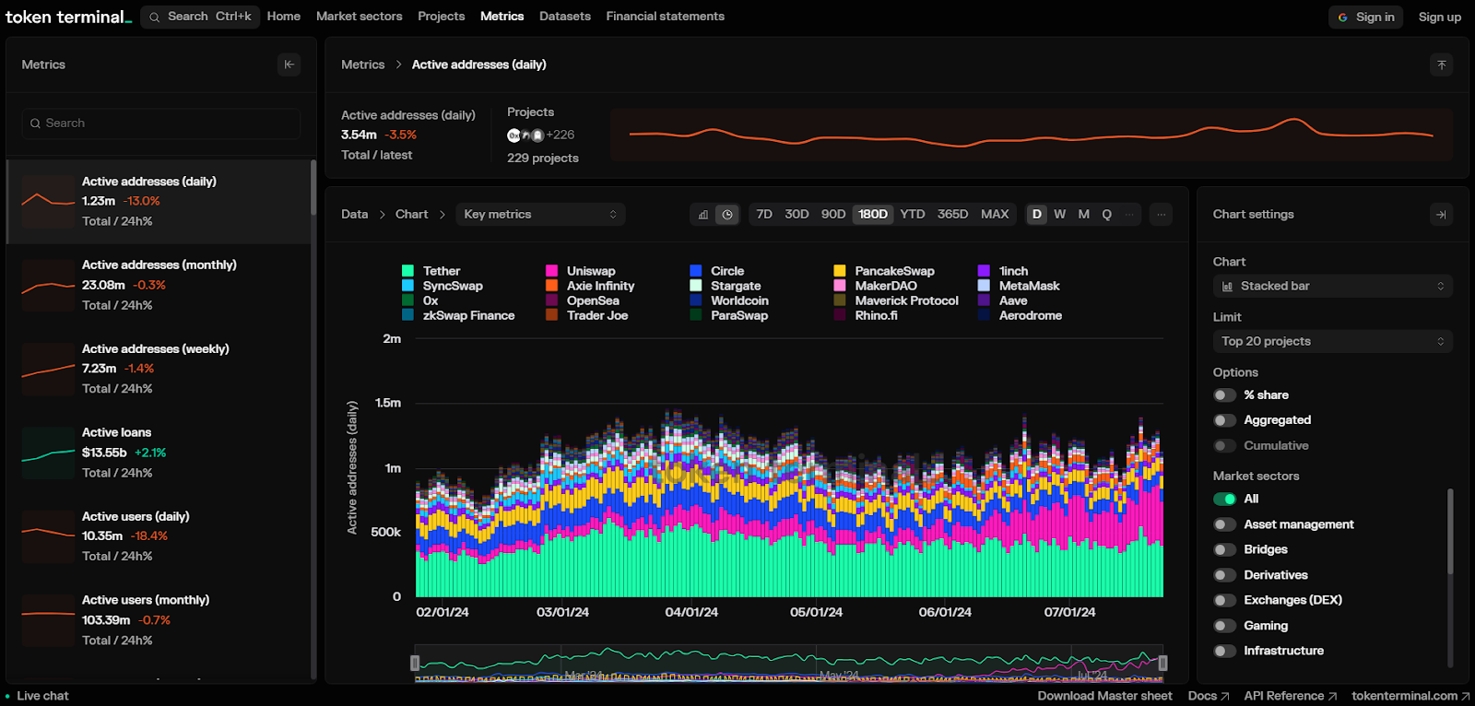Image resolution: width=1475 pixels, height=706 pixels.
Task: Click the metrics Search input field
Action: (x=161, y=124)
